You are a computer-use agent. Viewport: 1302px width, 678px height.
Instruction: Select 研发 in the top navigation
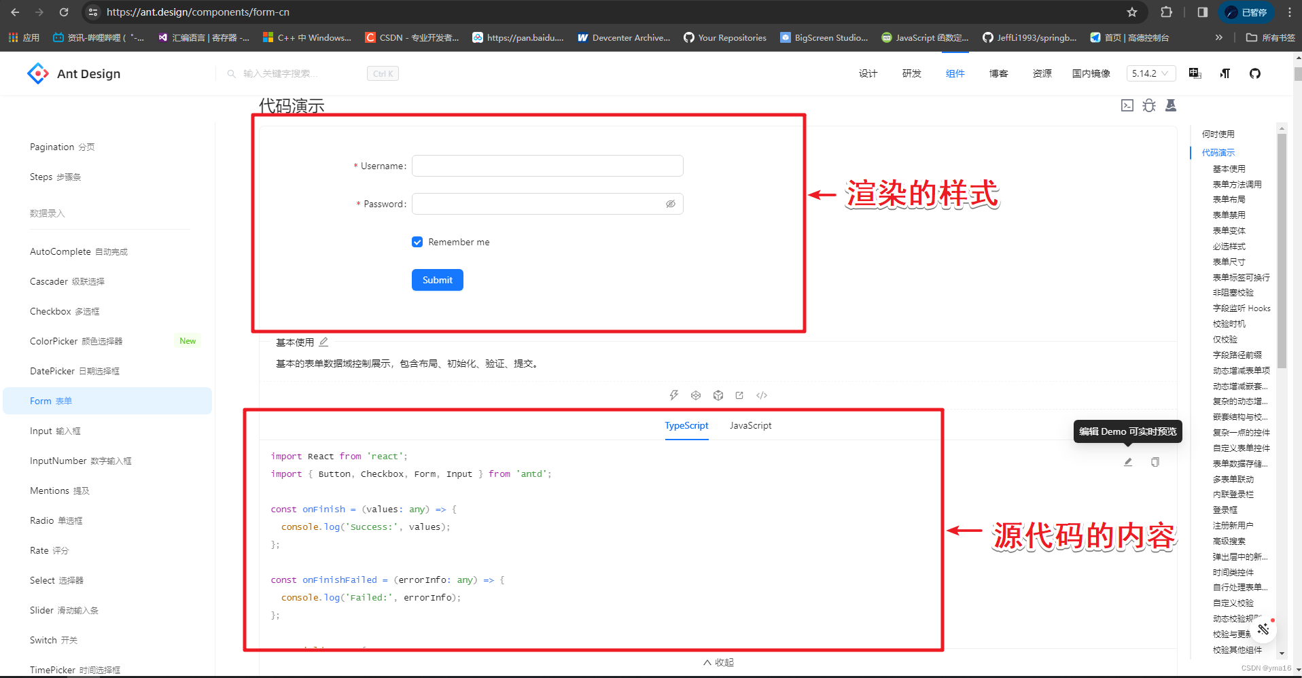coord(911,73)
